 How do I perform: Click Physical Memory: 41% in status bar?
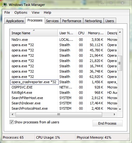tap(94, 137)
